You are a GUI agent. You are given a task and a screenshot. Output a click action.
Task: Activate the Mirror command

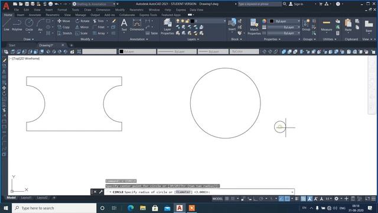82,27
